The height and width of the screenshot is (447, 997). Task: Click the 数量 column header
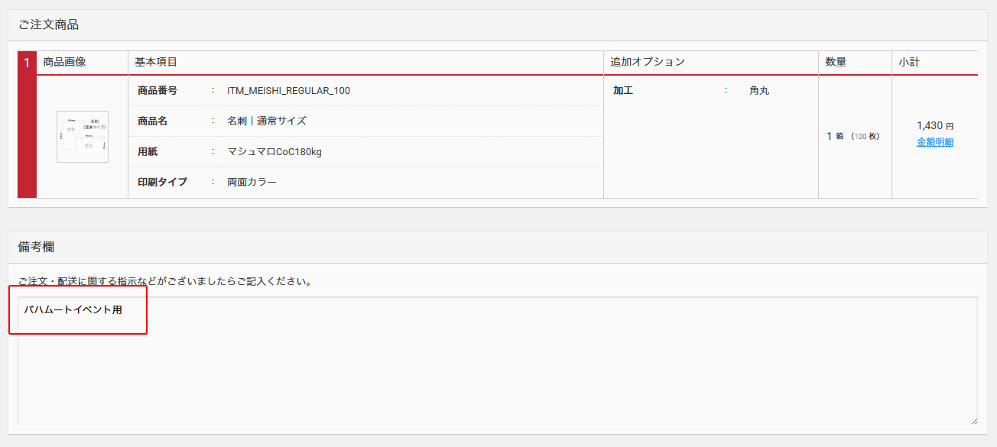pos(836,62)
